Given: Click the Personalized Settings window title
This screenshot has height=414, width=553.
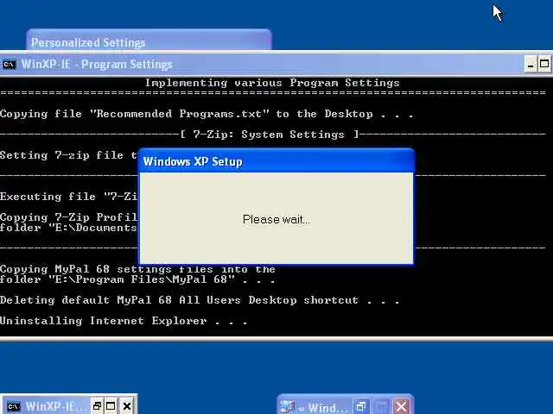Looking at the screenshot, I should (x=88, y=42).
